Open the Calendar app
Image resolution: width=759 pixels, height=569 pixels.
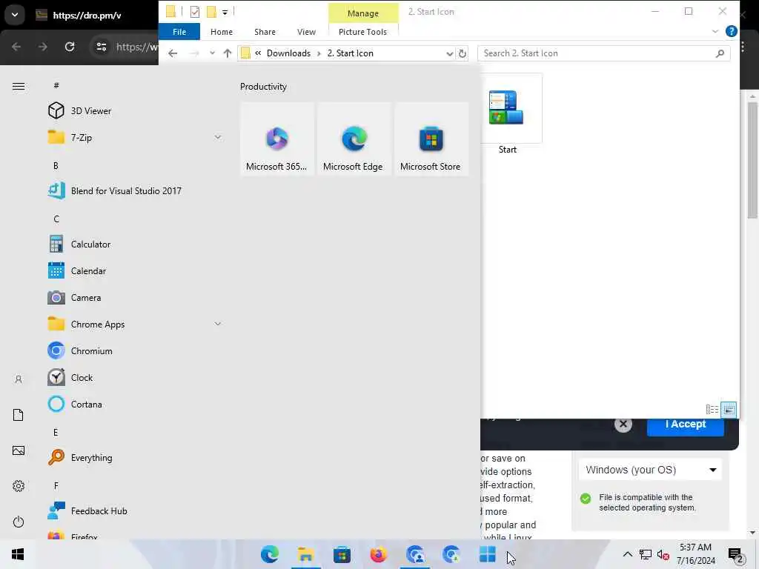[135, 270]
